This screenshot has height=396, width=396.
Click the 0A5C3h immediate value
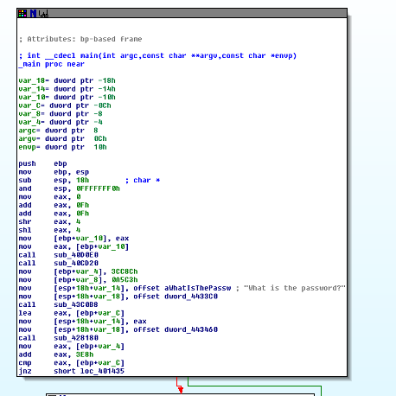[x=125, y=280]
